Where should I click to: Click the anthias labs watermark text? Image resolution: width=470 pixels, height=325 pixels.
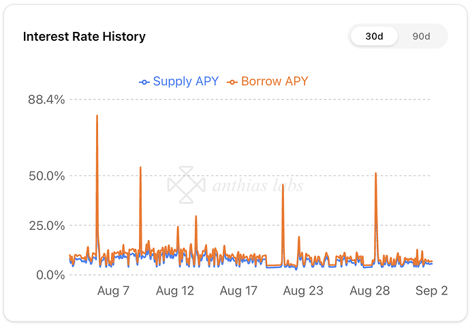click(257, 186)
